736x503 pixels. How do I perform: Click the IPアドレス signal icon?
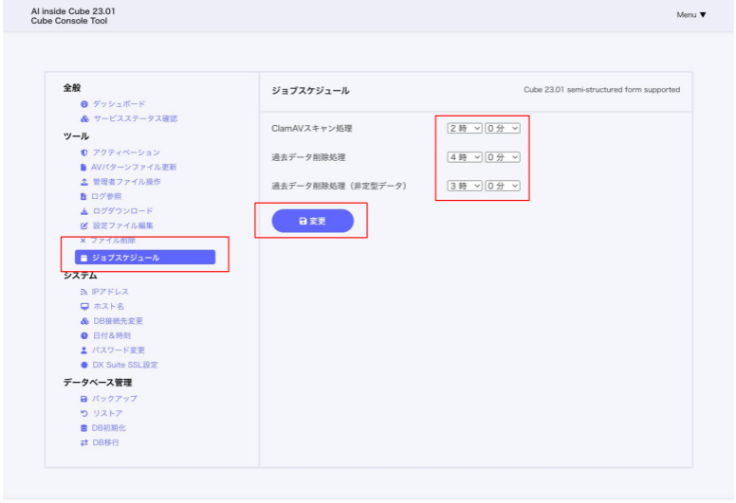point(84,292)
